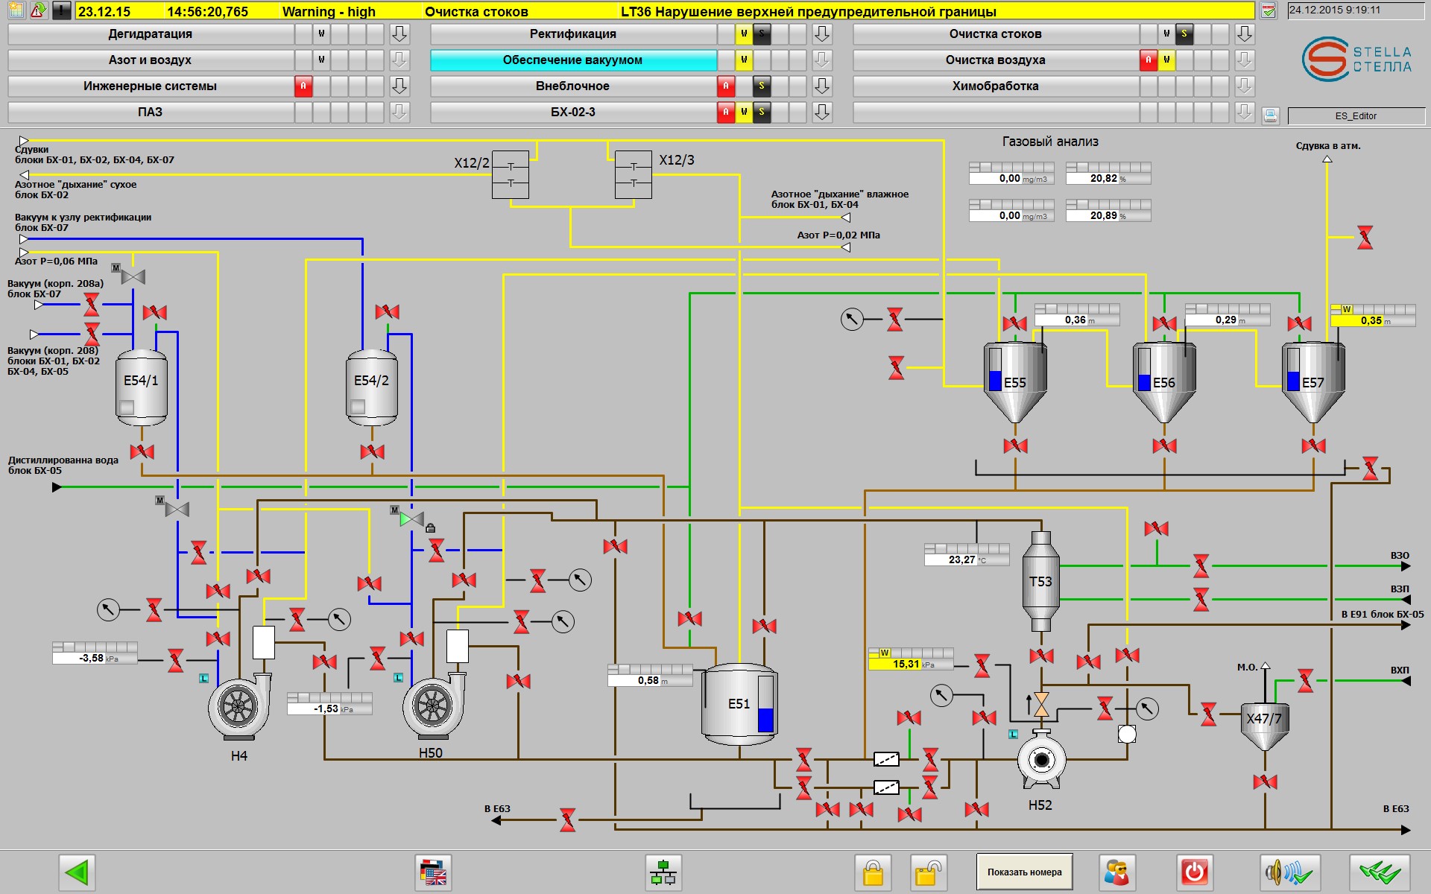The image size is (1431, 894).
Task: Expand the ПАЗ down arrow
Action: pos(399,112)
